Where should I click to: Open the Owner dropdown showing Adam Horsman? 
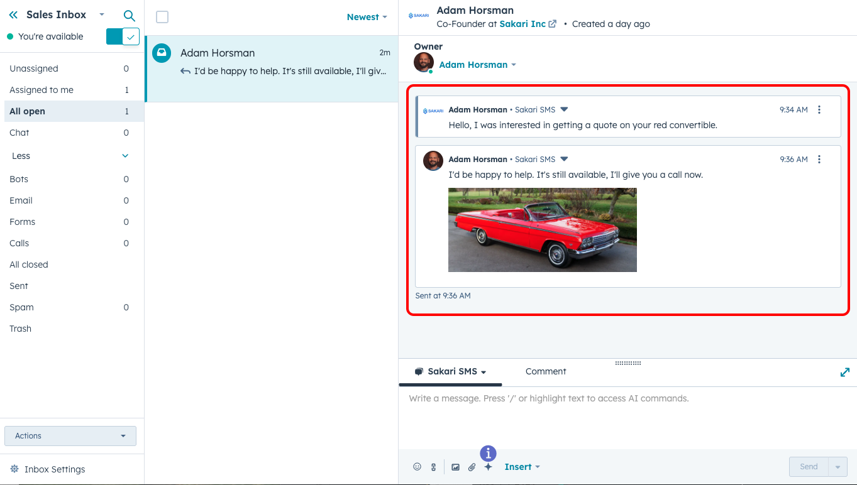(x=477, y=65)
